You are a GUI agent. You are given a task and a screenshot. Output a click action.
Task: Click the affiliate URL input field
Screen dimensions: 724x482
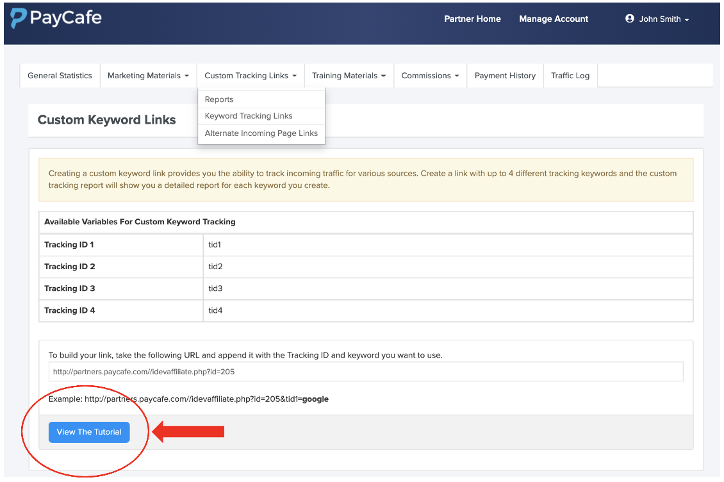(x=366, y=372)
